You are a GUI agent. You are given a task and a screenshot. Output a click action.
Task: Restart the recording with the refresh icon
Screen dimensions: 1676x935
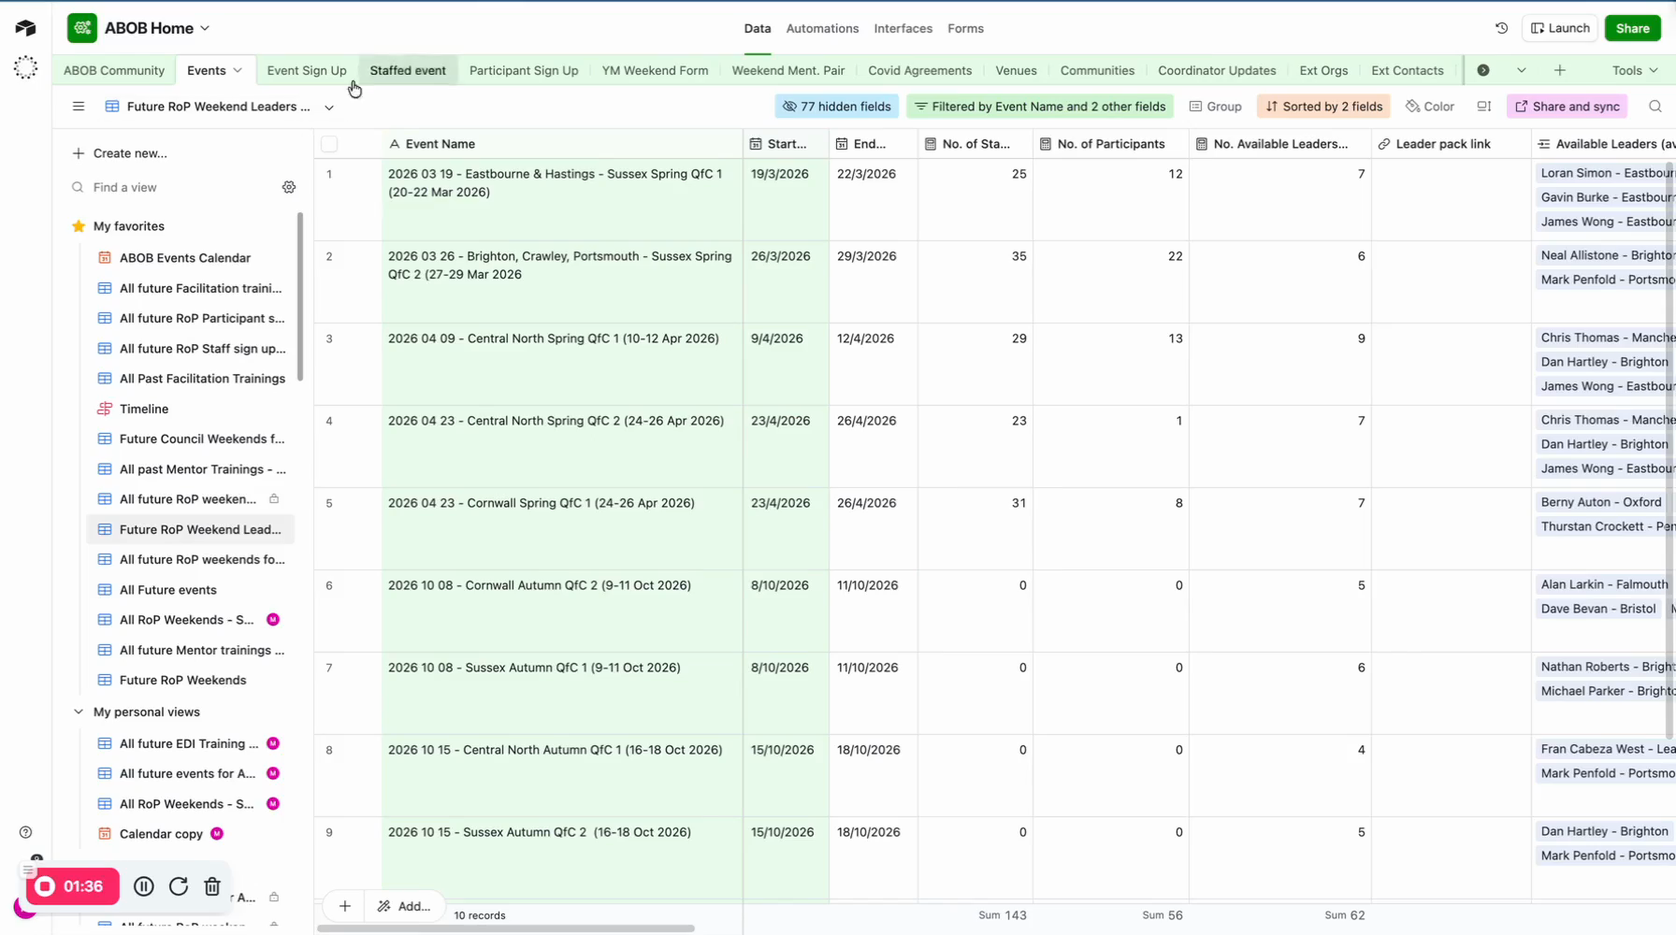coord(179,886)
